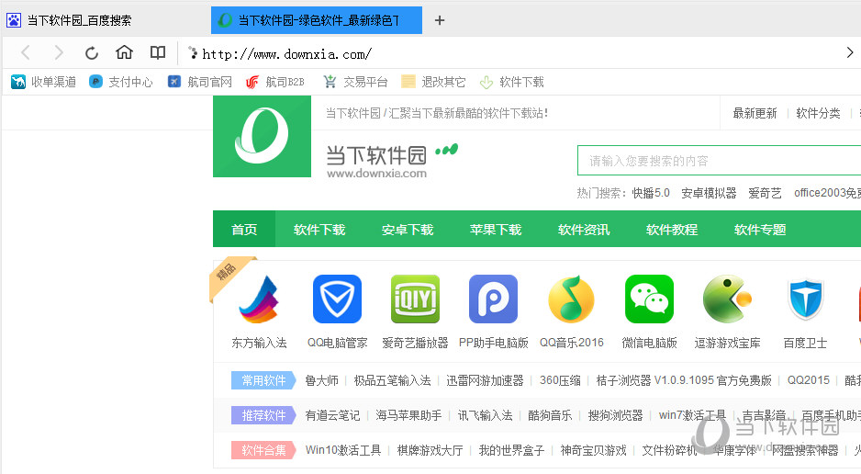Open 东方输入法 app icon
The height and width of the screenshot is (474, 861).
click(259, 299)
